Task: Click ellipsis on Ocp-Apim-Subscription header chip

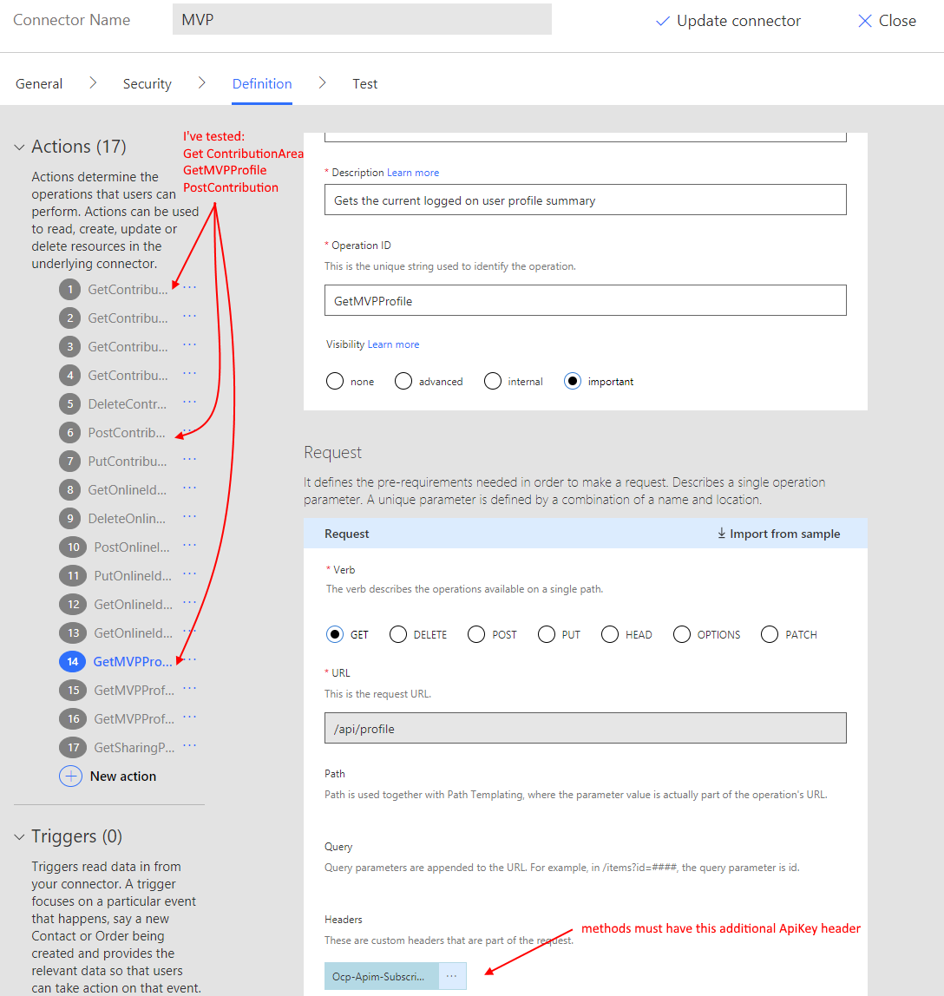Action: (x=452, y=976)
